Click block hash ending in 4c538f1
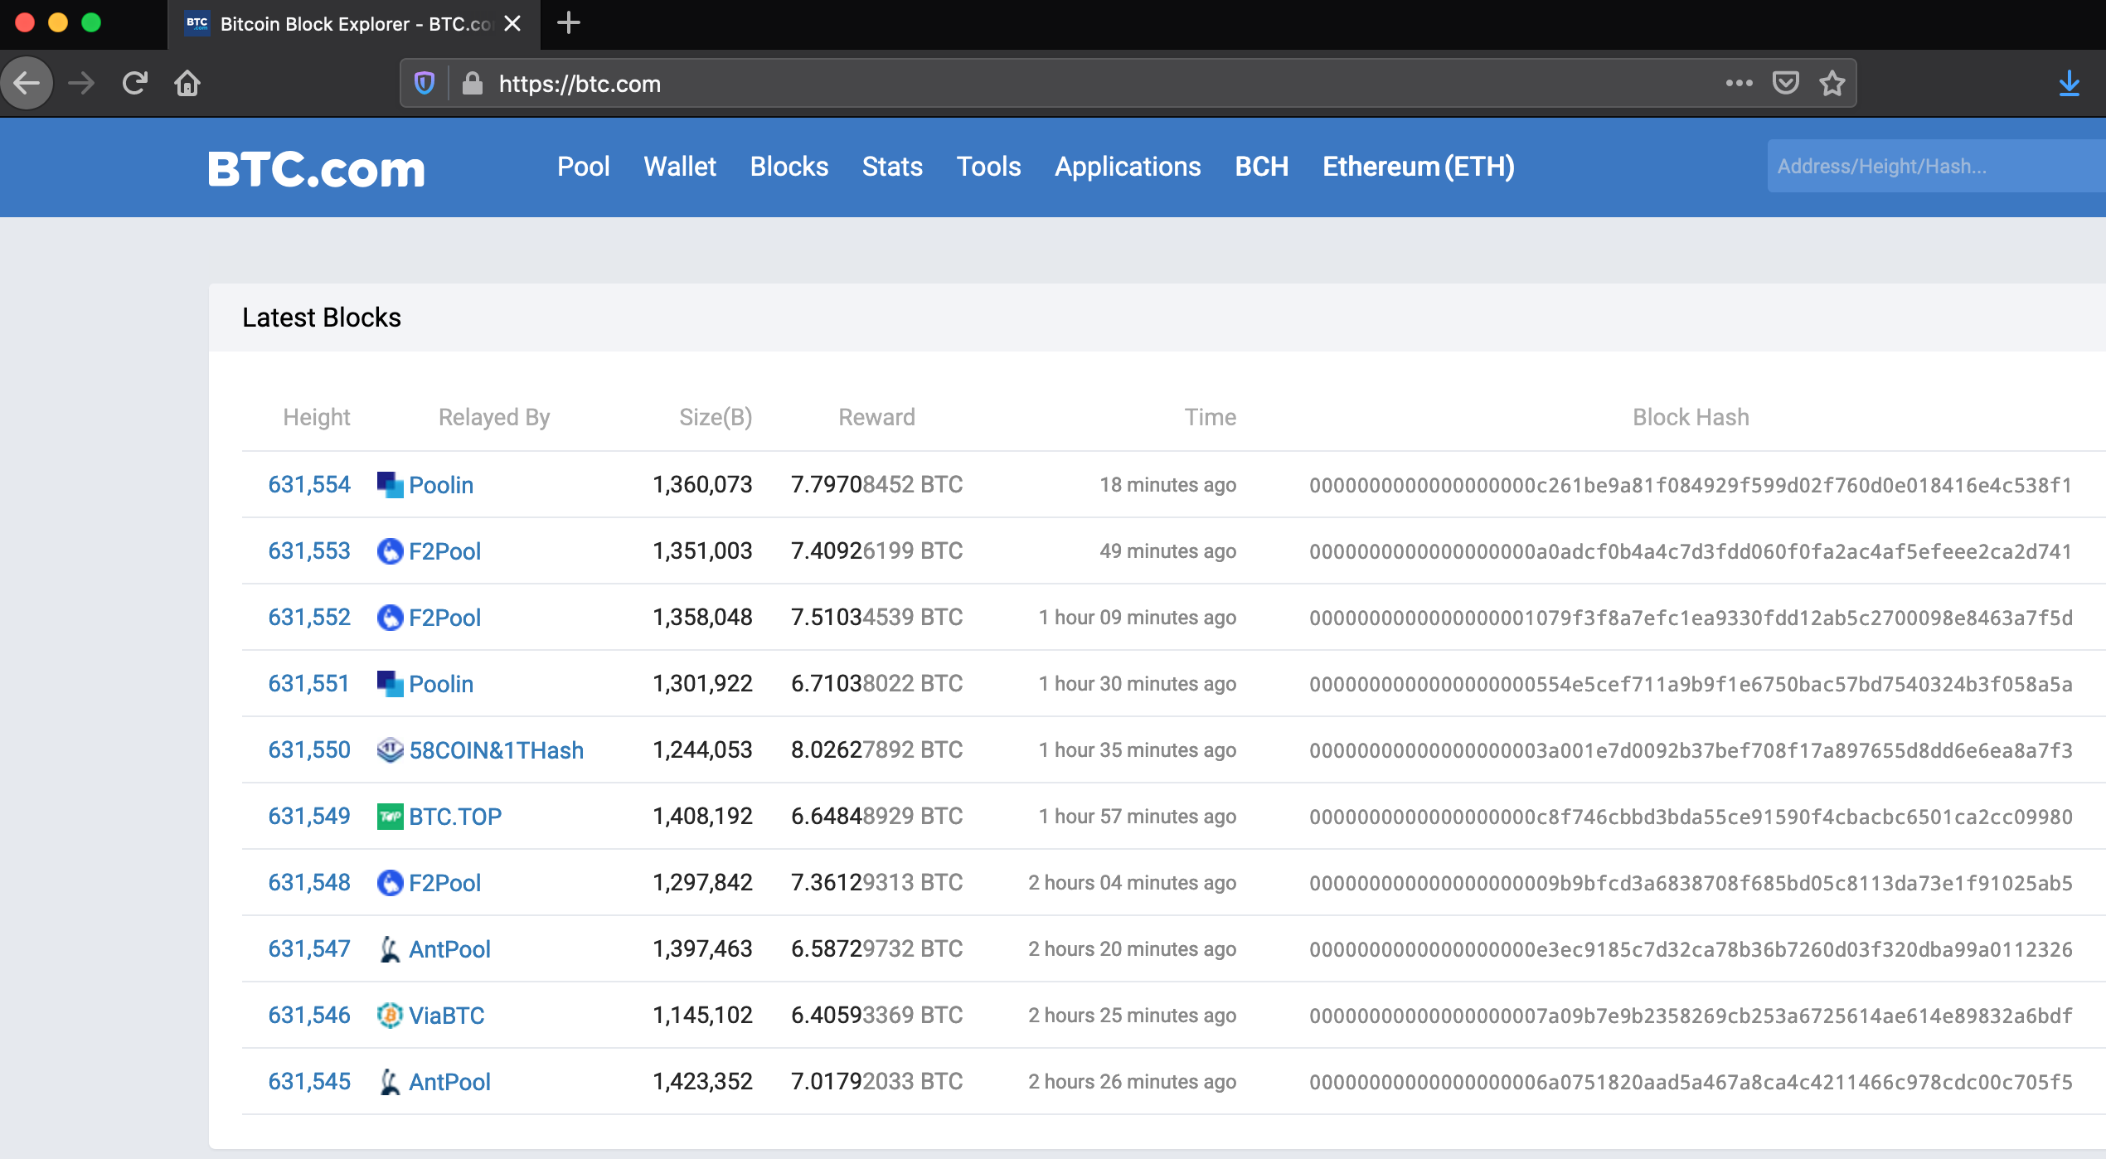The image size is (2106, 1159). (1691, 485)
